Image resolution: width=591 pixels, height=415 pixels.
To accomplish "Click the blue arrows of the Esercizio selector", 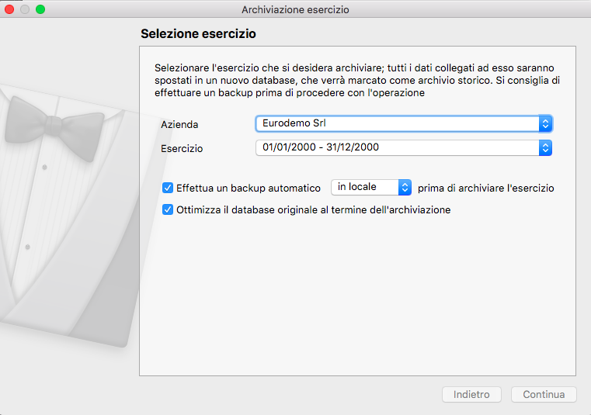I will [545, 147].
